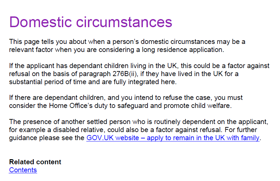Open the GOV.UK apply to remain link
Viewport: 280px width, 181px height.
pos(173,138)
